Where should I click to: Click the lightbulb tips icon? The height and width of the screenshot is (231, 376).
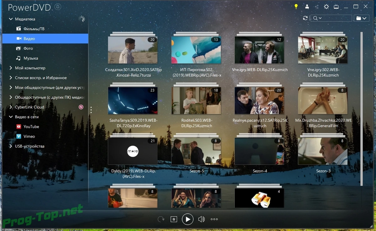click(296, 7)
